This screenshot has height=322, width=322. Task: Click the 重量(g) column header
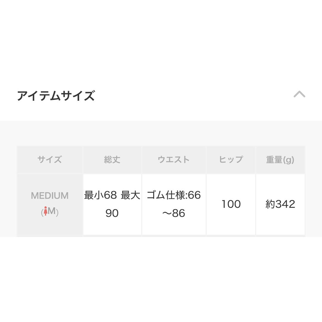tap(280, 160)
